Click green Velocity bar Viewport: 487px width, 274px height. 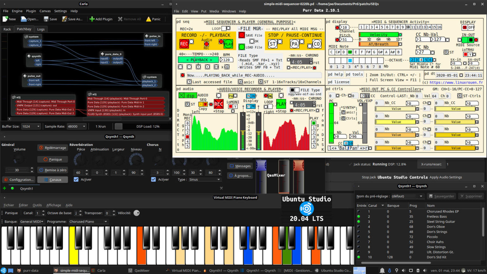tap(379, 35)
